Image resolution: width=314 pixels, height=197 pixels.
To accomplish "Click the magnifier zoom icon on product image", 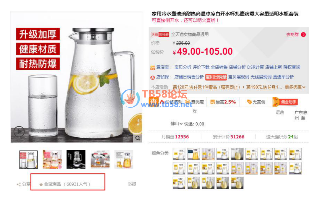I will (x=137, y=138).
